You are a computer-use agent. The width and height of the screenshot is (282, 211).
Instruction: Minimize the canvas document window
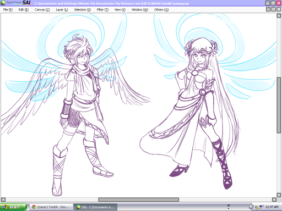tap(268, 9)
